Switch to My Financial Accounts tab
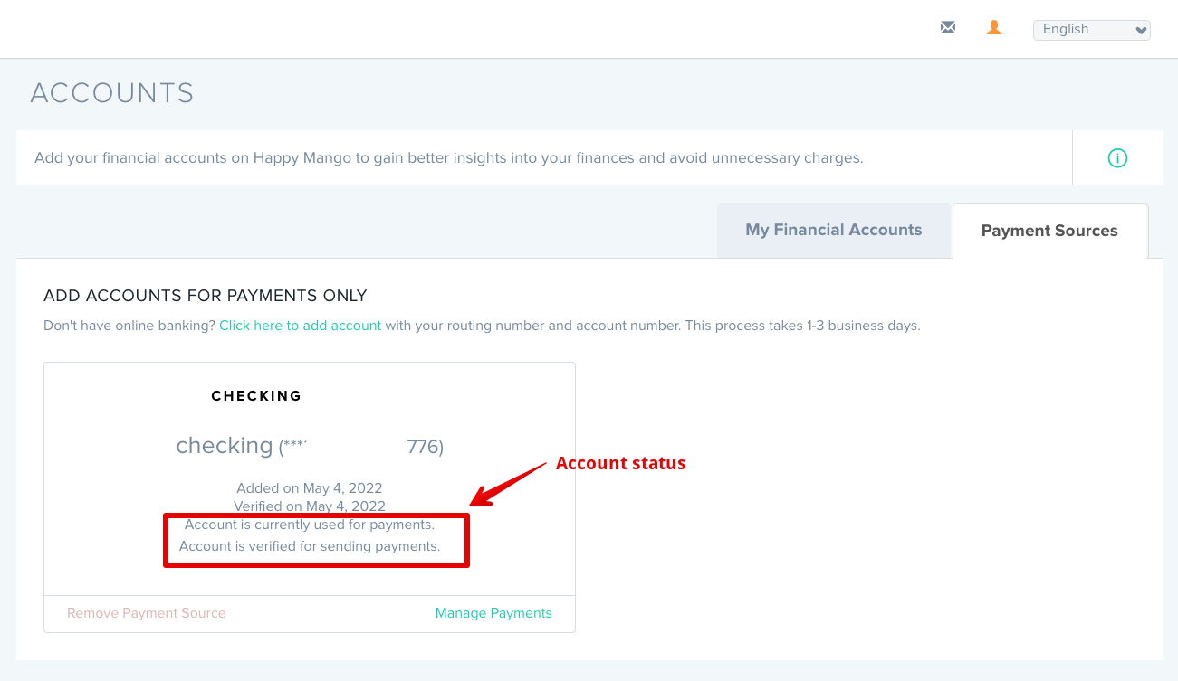This screenshot has height=681, width=1178. 834,231
